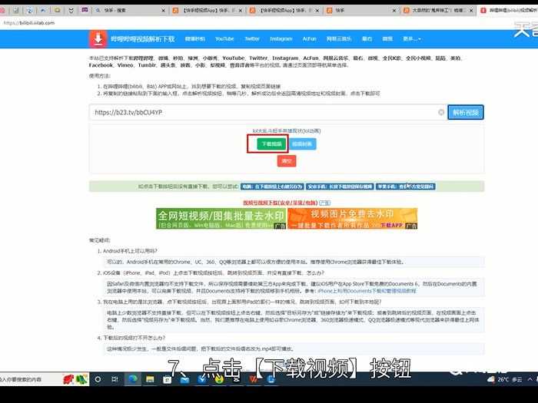Screen dimensions: 538x403
Task: Expand the system tray hidden icons chevron
Action: point(530,379)
